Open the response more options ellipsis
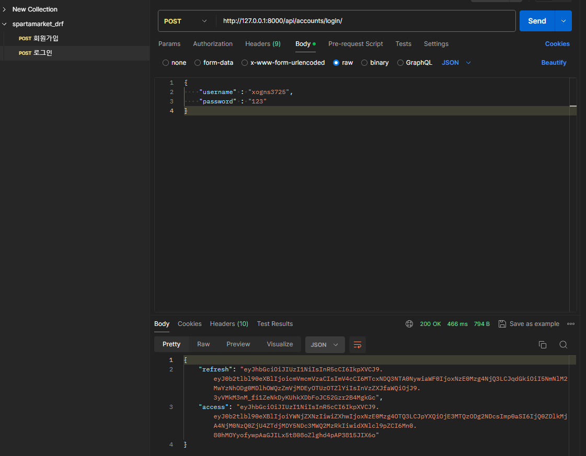 571,324
